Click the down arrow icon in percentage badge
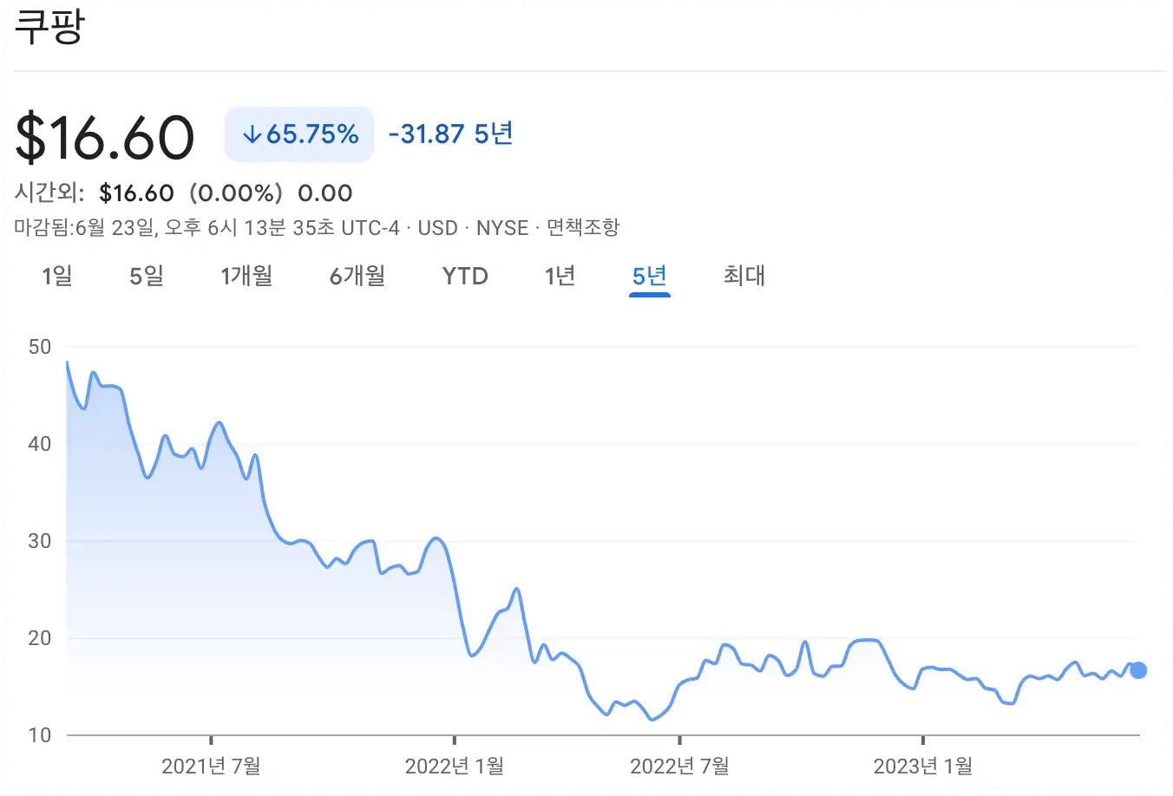 coord(252,134)
